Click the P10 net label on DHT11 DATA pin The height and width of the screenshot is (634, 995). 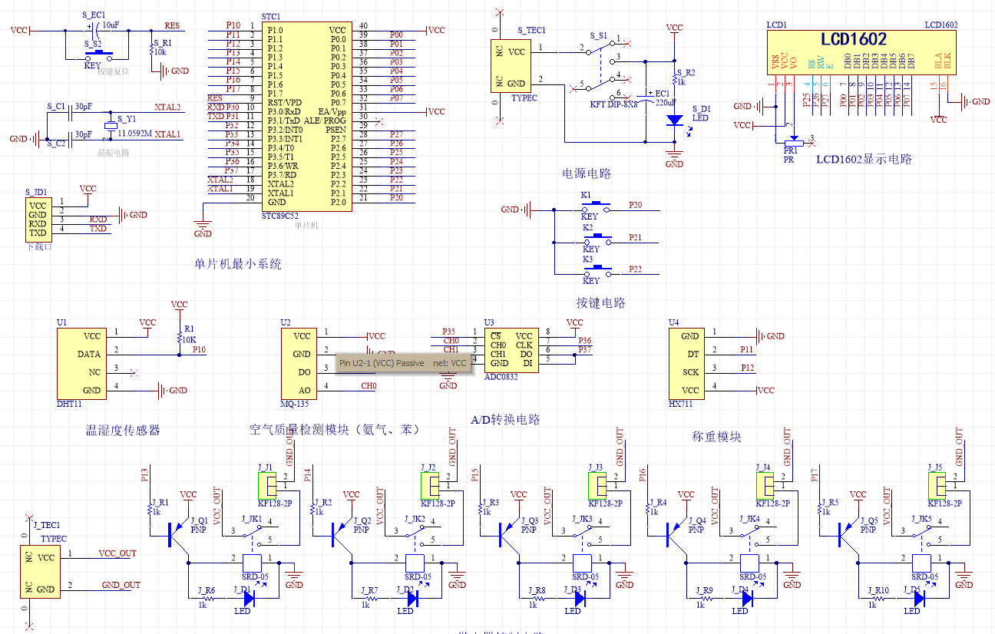click(199, 349)
